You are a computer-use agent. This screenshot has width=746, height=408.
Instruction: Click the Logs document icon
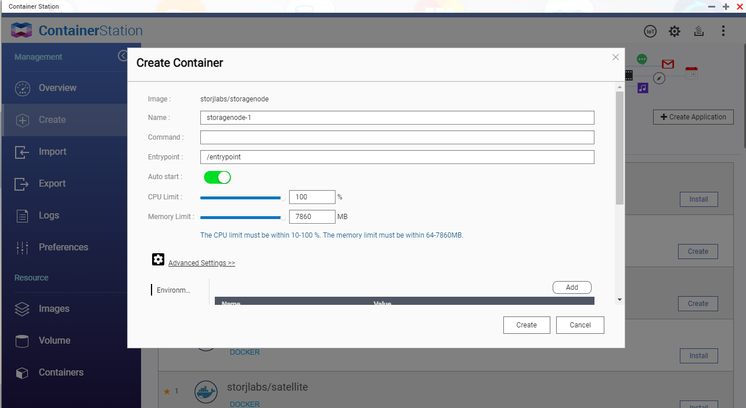(x=22, y=216)
